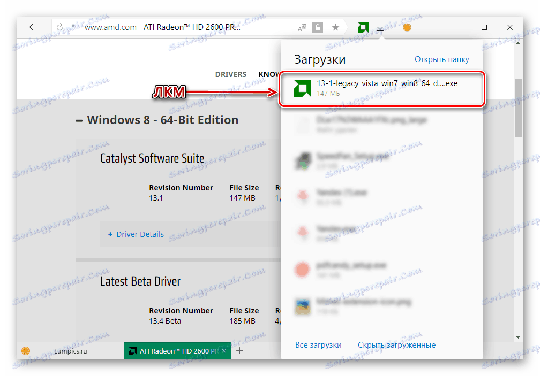This screenshot has height=376, width=540.
Task: Enable reading mode via the A icon
Action: click(302, 27)
